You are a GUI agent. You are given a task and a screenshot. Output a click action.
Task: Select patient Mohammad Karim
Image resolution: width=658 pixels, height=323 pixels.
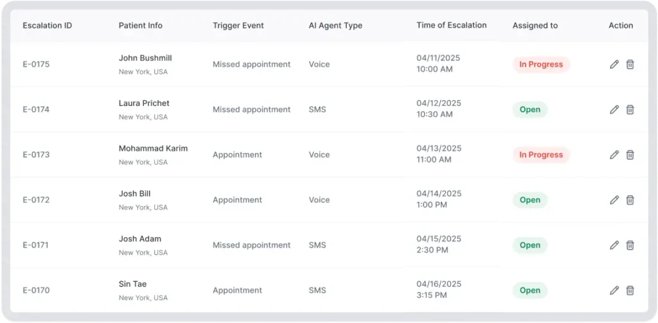click(x=153, y=148)
